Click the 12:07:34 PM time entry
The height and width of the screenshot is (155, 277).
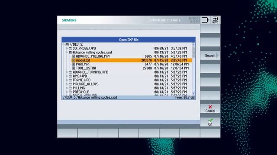(x=180, y=68)
